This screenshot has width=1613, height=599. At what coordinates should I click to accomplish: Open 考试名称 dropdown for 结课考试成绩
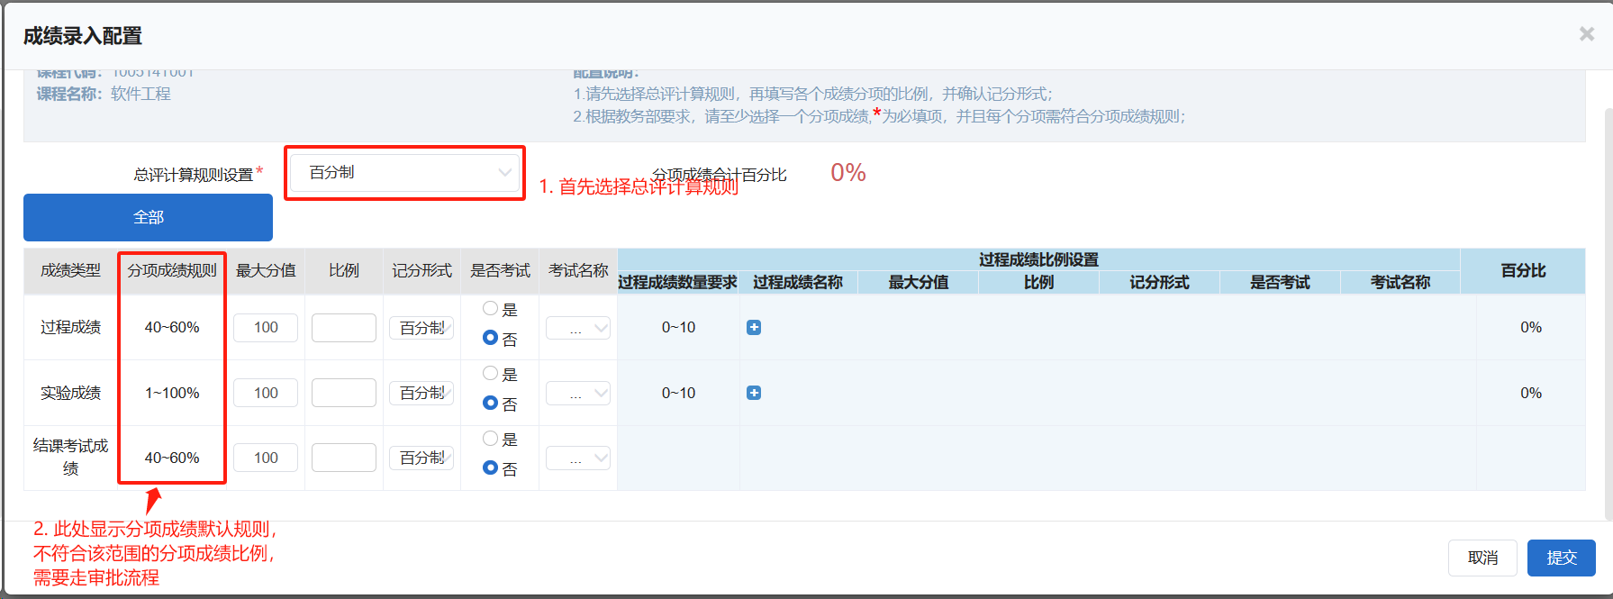coord(578,458)
